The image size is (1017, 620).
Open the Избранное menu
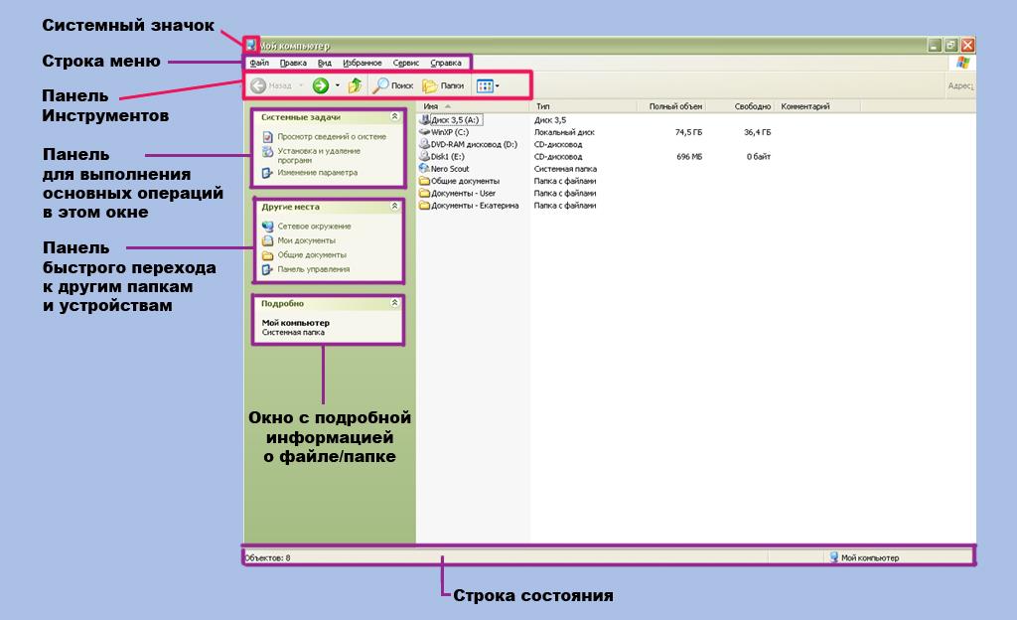[362, 63]
